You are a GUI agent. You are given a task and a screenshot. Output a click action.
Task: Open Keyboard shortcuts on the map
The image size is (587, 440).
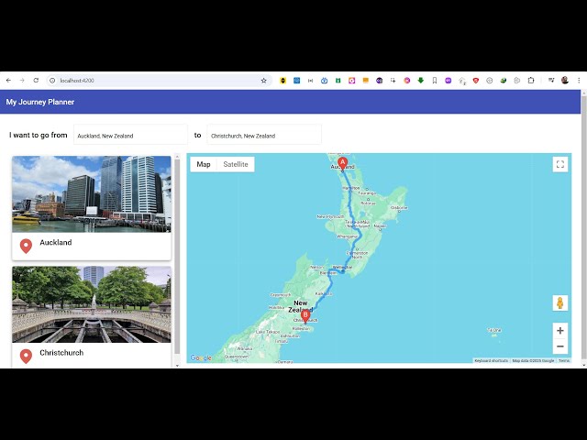tap(491, 360)
